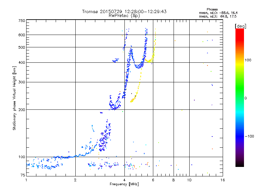Click the rainbow phase colorbar
Screen dimensions: 262x196
point(240,97)
